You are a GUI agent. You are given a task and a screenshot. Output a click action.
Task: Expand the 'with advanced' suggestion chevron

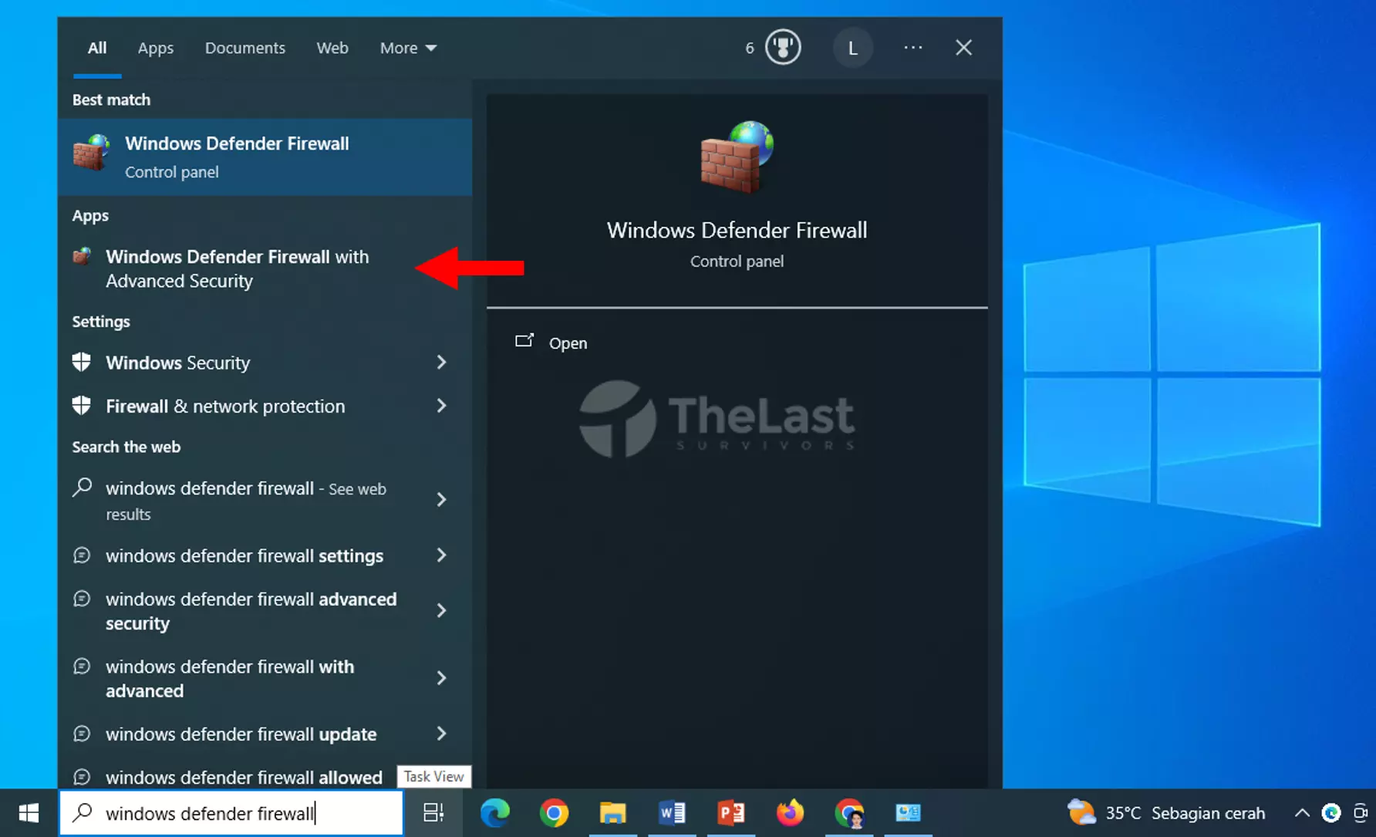(441, 678)
